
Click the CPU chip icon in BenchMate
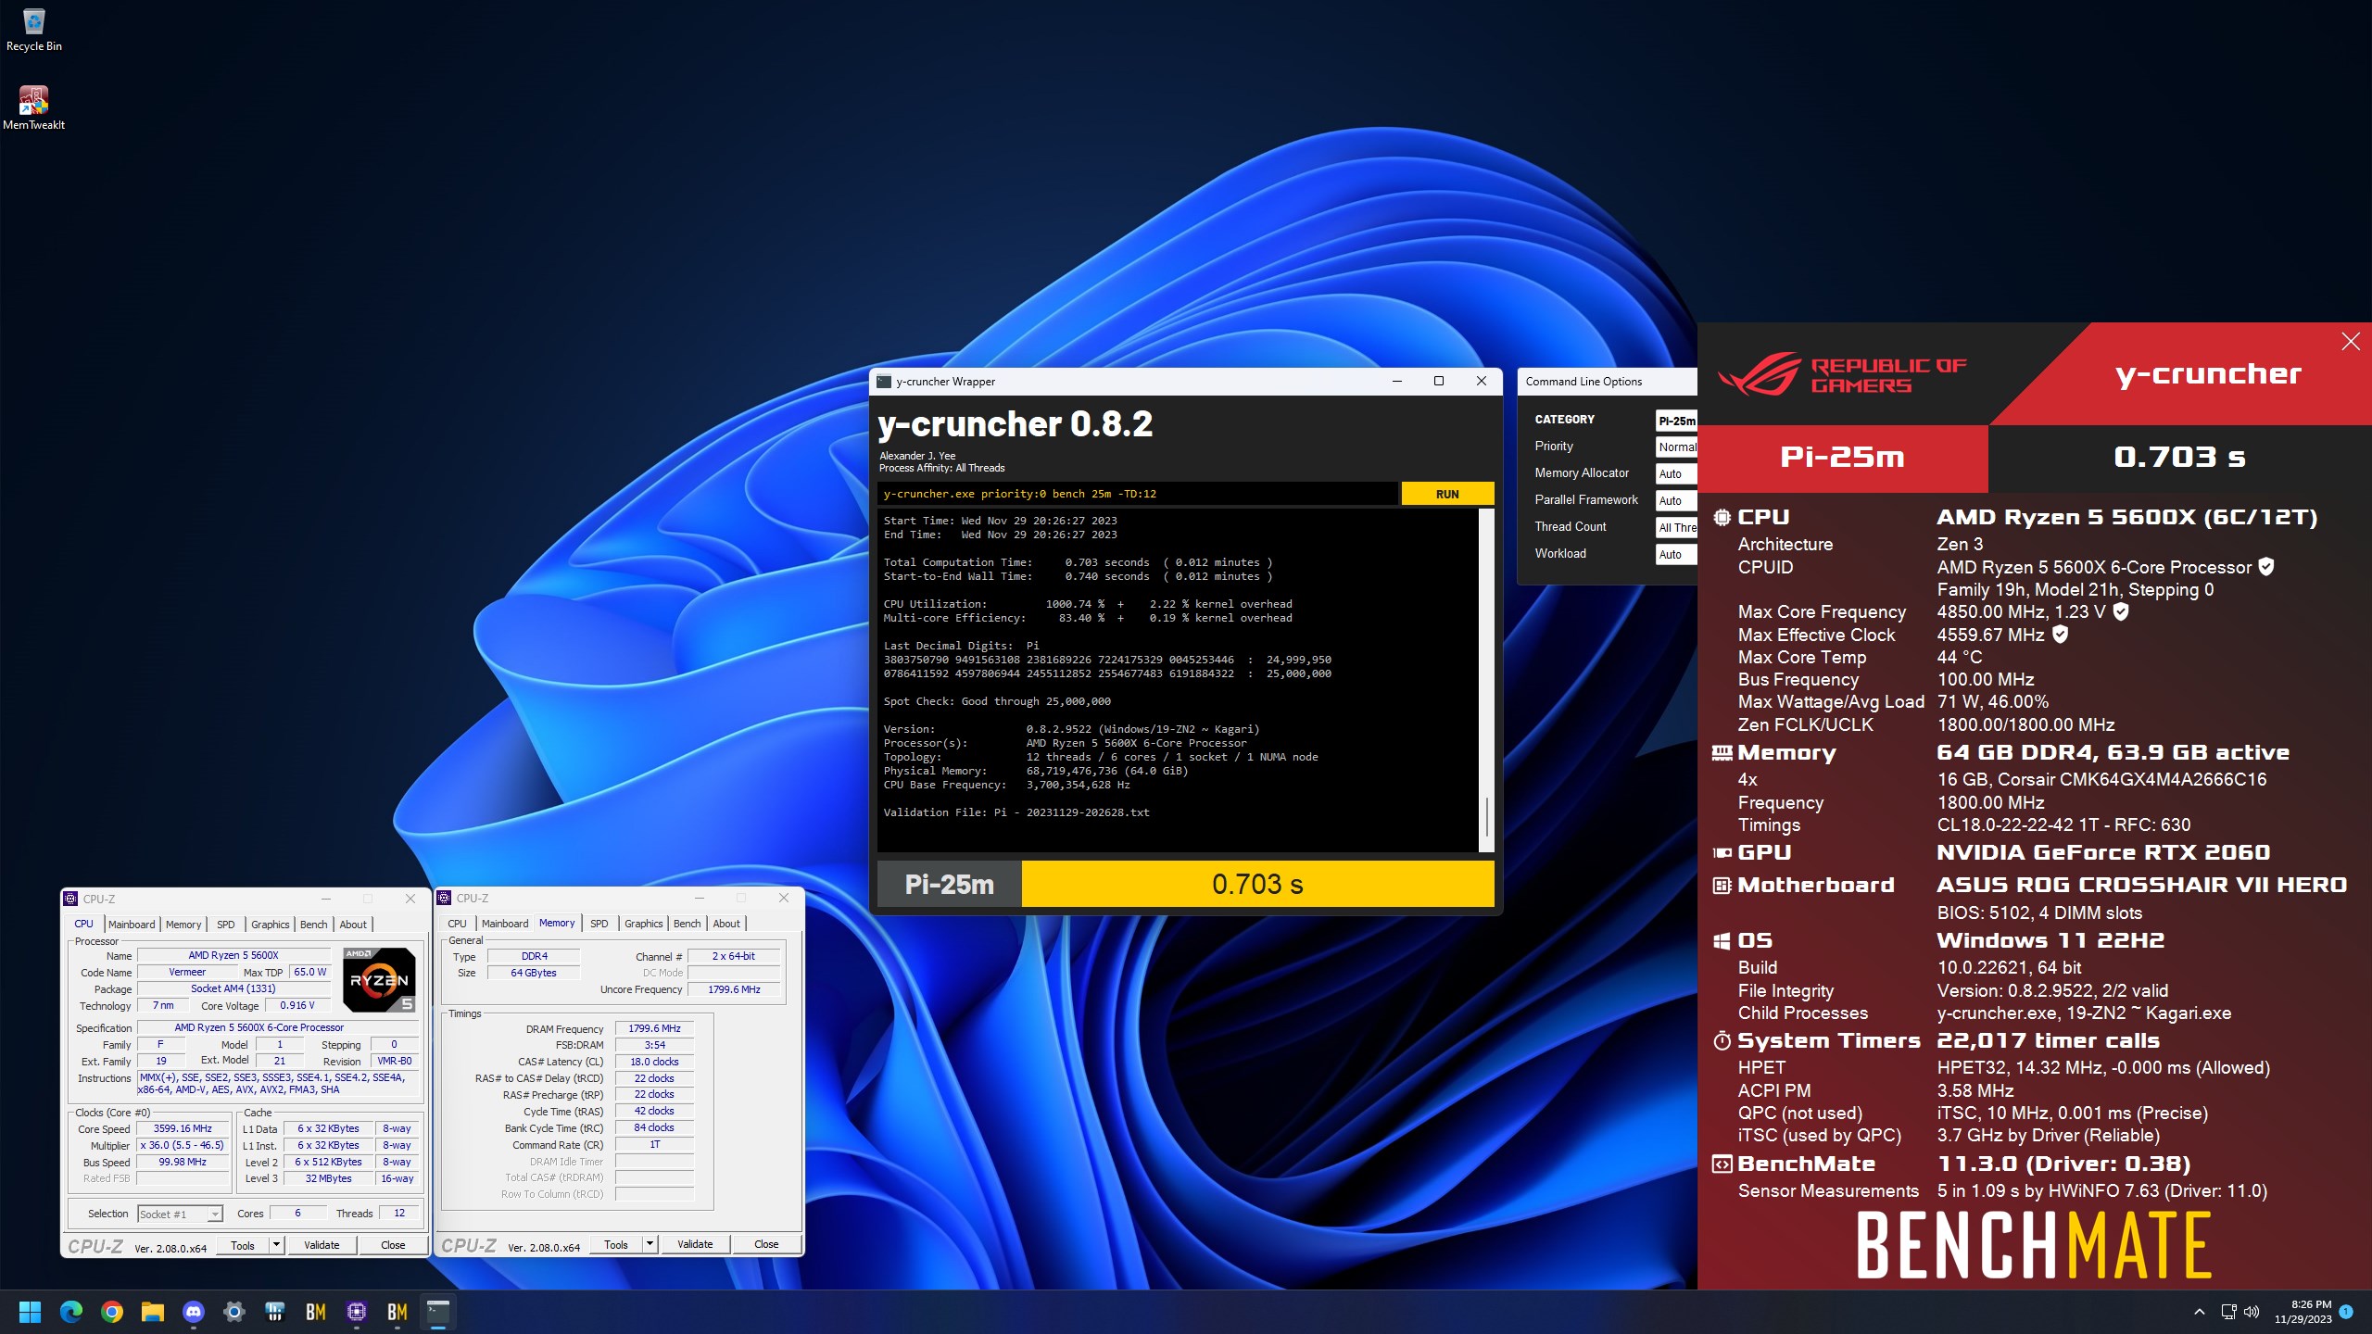pyautogui.click(x=1722, y=518)
